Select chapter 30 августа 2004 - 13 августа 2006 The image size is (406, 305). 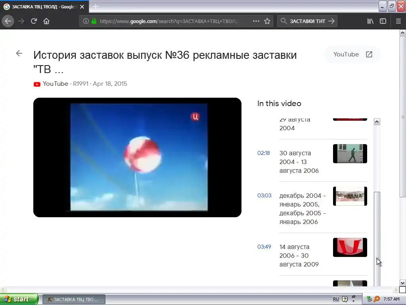299,162
